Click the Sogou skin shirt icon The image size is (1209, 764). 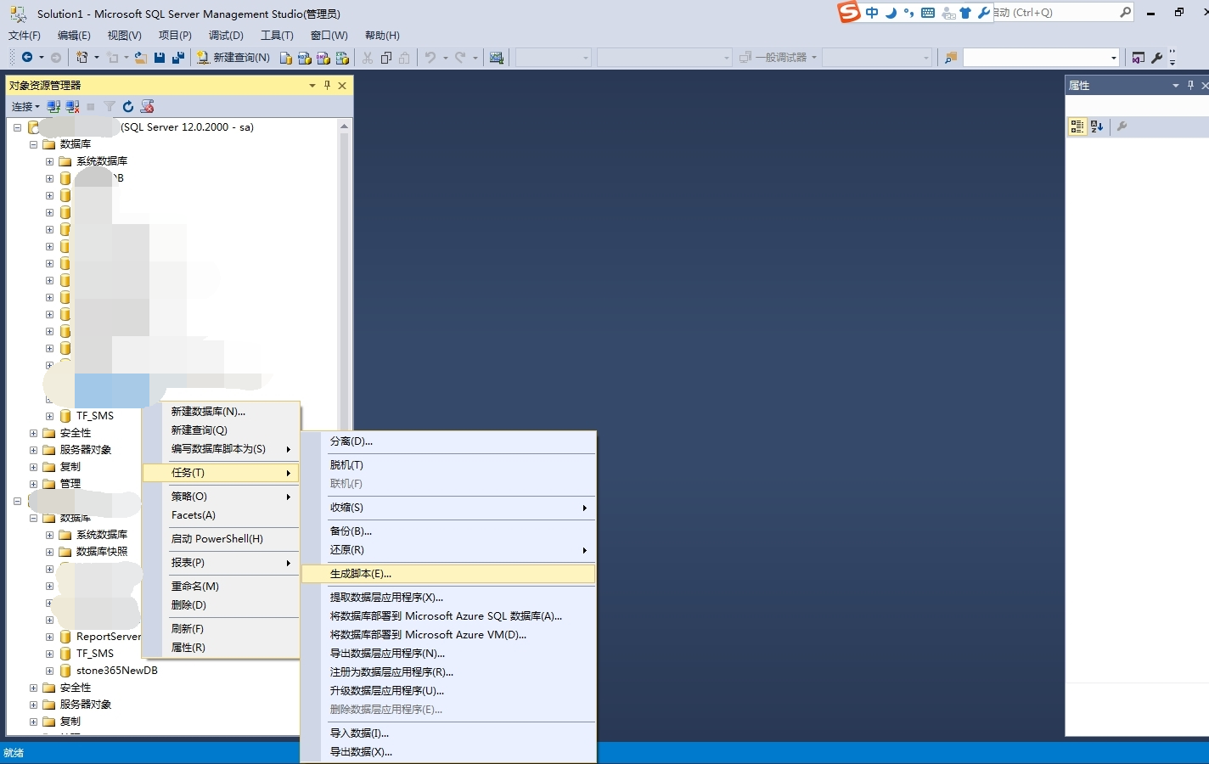click(x=965, y=13)
